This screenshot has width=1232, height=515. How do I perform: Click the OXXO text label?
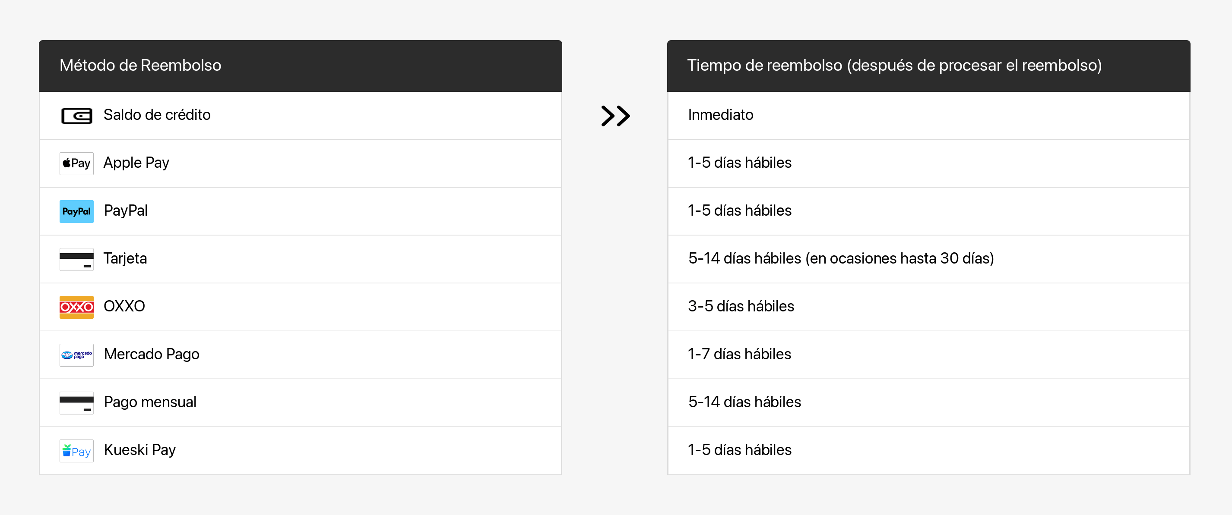point(124,306)
